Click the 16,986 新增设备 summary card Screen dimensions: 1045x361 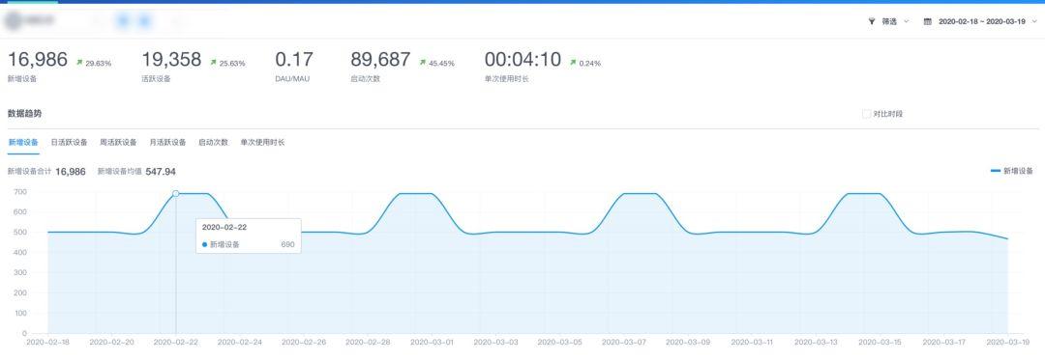click(x=59, y=66)
